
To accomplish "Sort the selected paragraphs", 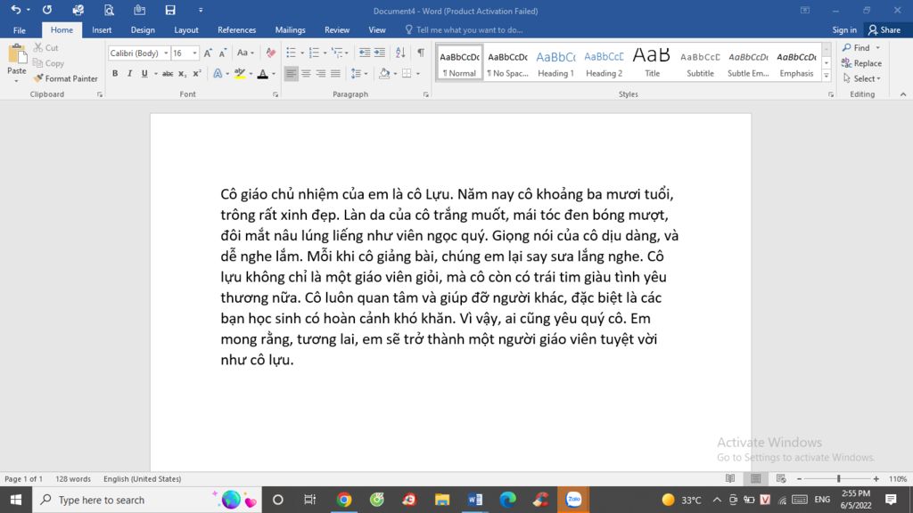I will 400,53.
